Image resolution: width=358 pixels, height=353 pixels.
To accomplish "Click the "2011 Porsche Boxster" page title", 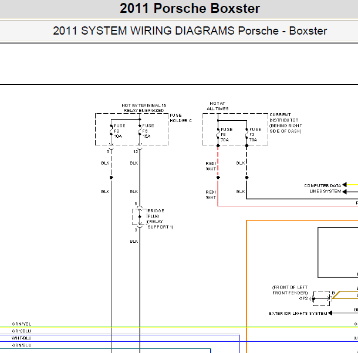I will point(190,9).
